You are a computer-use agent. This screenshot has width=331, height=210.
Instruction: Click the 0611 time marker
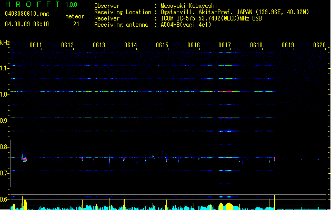[x=36, y=45]
